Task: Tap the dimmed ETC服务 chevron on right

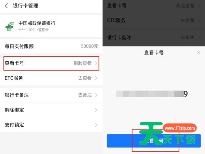Action: coord(199,21)
